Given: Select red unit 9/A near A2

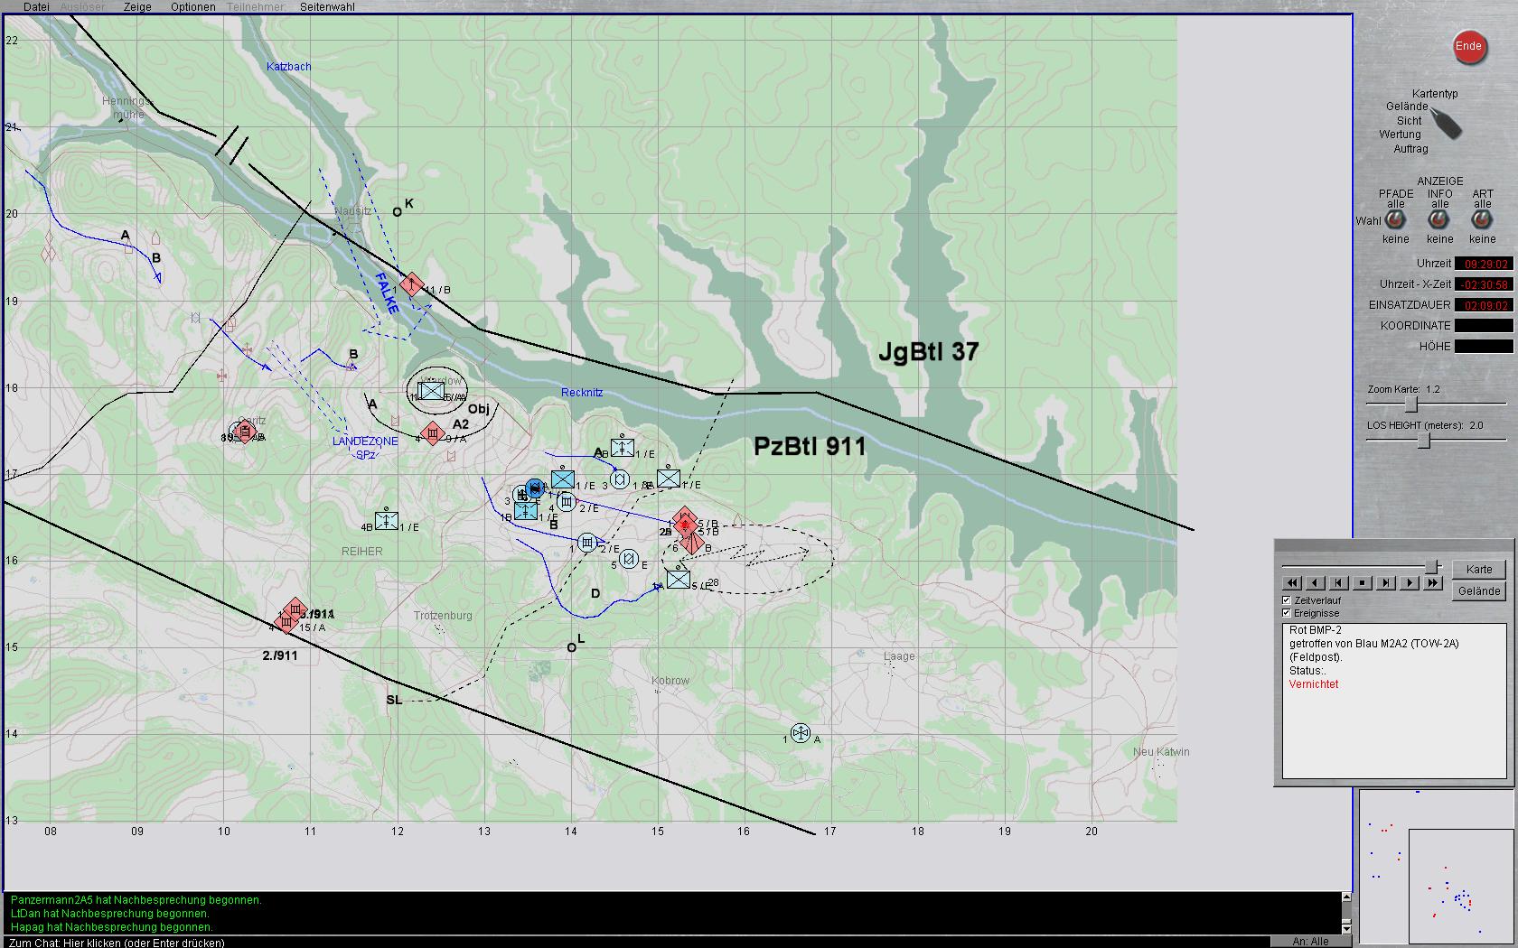Looking at the screenshot, I should click(x=433, y=433).
